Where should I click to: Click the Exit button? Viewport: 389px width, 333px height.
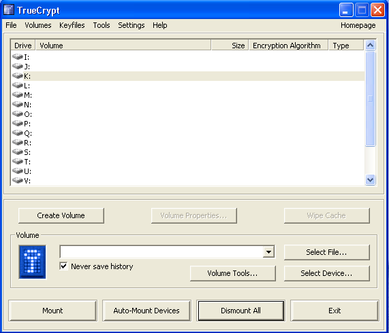pos(334,311)
